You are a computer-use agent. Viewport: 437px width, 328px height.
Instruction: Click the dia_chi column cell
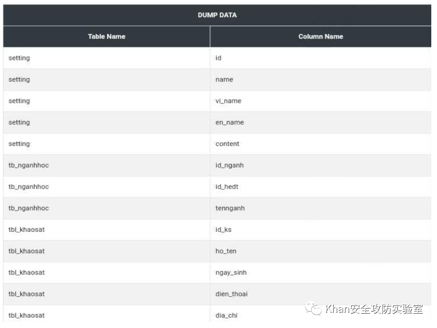click(x=226, y=316)
